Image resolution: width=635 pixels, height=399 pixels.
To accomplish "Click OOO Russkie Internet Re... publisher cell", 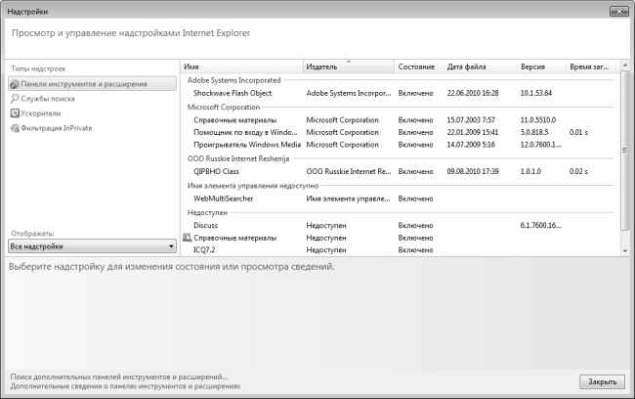I will 349,171.
